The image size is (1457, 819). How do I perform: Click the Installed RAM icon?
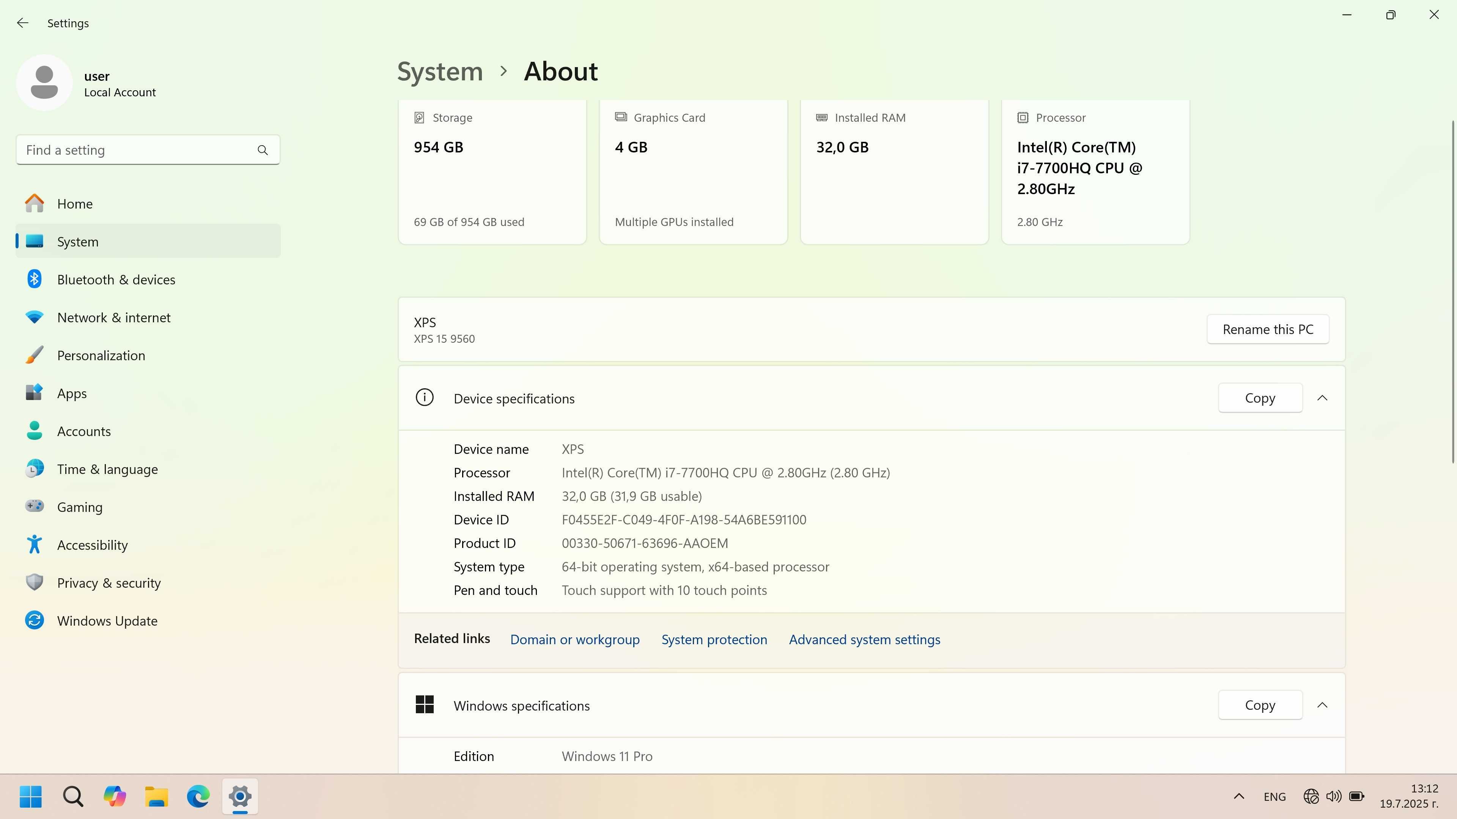[822, 118]
